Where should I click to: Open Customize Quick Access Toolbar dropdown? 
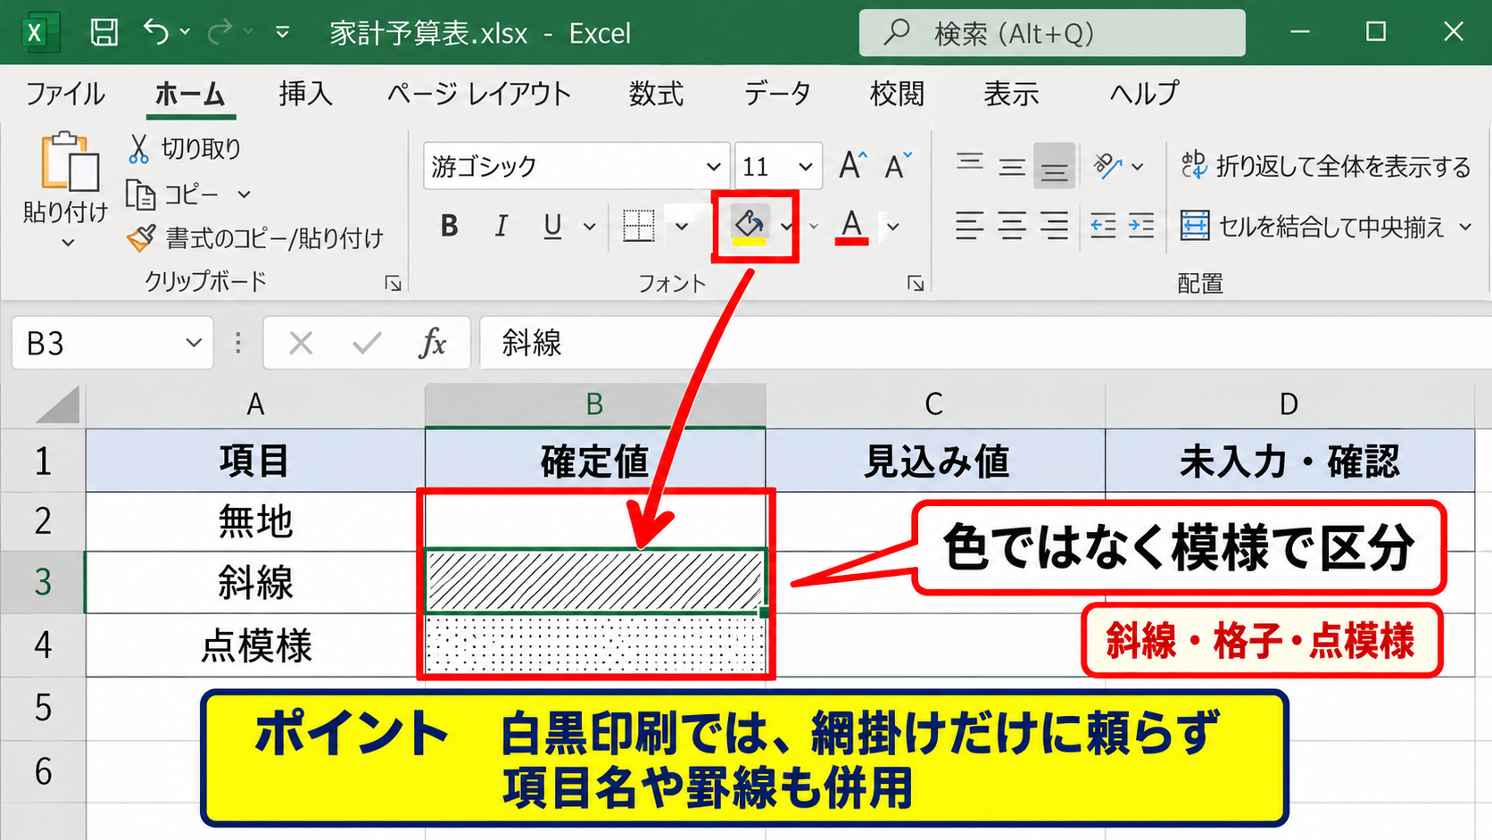point(282,33)
